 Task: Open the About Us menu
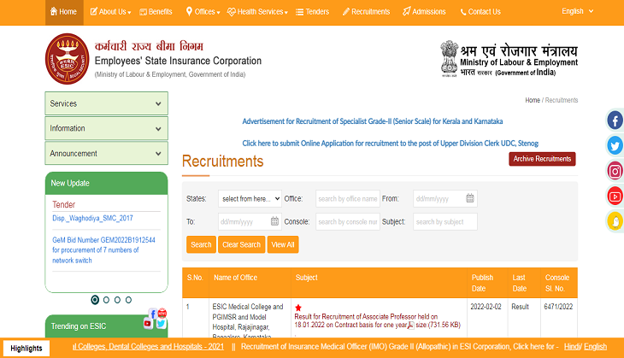(x=110, y=12)
